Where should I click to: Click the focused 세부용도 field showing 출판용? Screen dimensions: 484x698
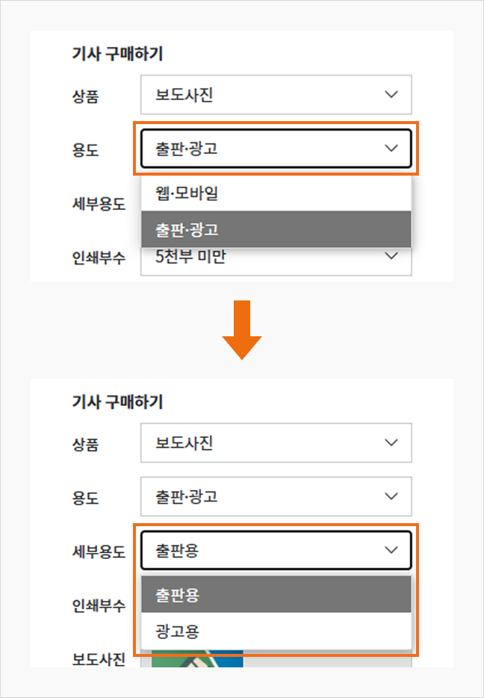coord(276,550)
